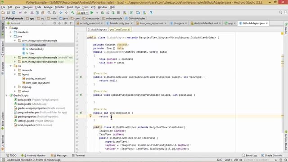Toggle the Build Variants side button
288x162 pixels.
(x=3, y=120)
